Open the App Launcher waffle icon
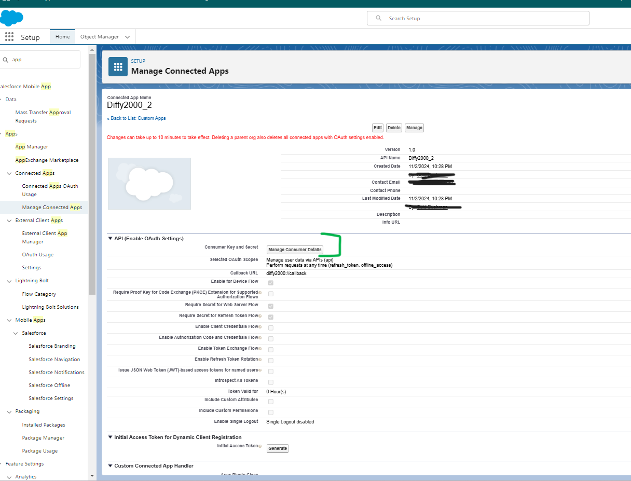This screenshot has height=481, width=631. (9, 37)
